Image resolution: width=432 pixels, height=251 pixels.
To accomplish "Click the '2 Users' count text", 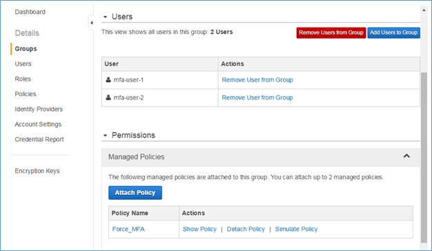I will tap(222, 32).
